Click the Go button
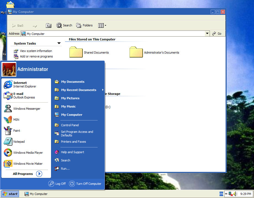The width and height of the screenshot is (254, 198). (217, 34)
